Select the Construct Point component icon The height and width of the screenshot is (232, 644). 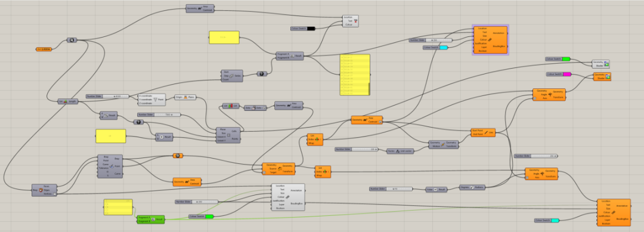pyautogui.click(x=155, y=100)
